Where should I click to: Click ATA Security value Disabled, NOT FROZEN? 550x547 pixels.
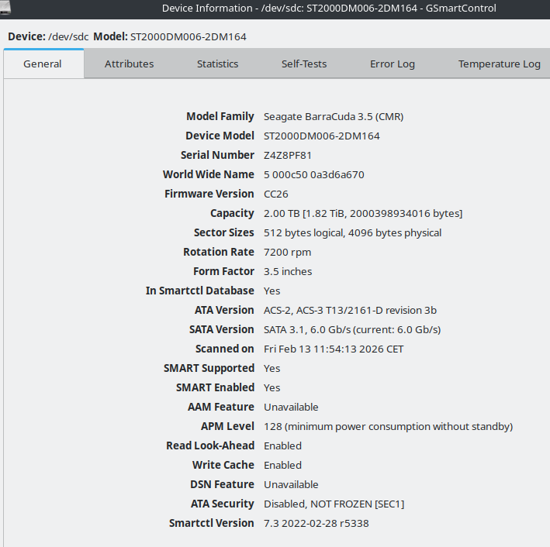coord(334,504)
